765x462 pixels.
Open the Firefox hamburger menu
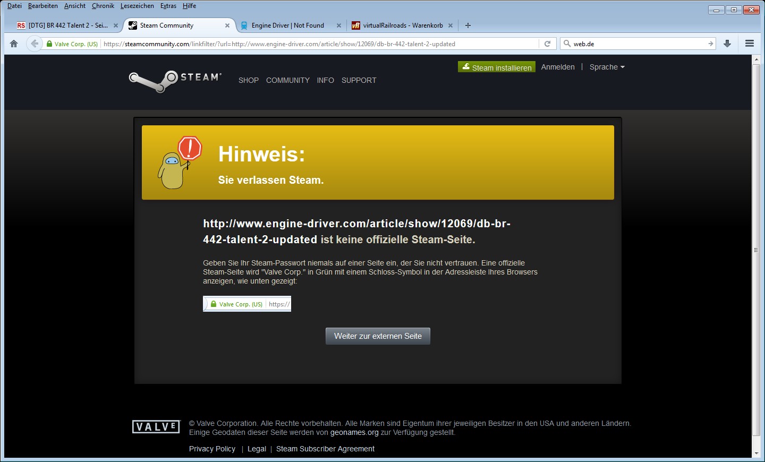pyautogui.click(x=750, y=44)
